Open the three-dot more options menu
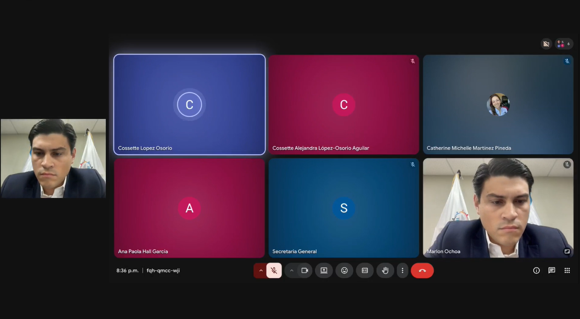 coord(403,271)
